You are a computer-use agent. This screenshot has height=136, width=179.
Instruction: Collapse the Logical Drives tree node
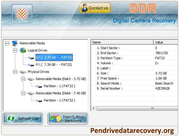(15, 50)
